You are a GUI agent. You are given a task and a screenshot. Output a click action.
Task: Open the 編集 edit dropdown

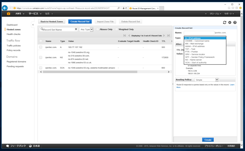tap(49, 14)
